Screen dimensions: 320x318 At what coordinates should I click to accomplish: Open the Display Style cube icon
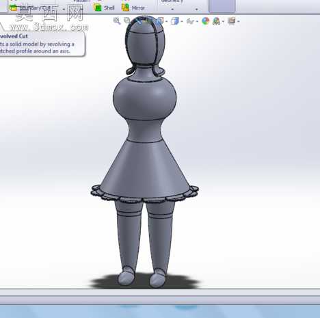point(175,21)
